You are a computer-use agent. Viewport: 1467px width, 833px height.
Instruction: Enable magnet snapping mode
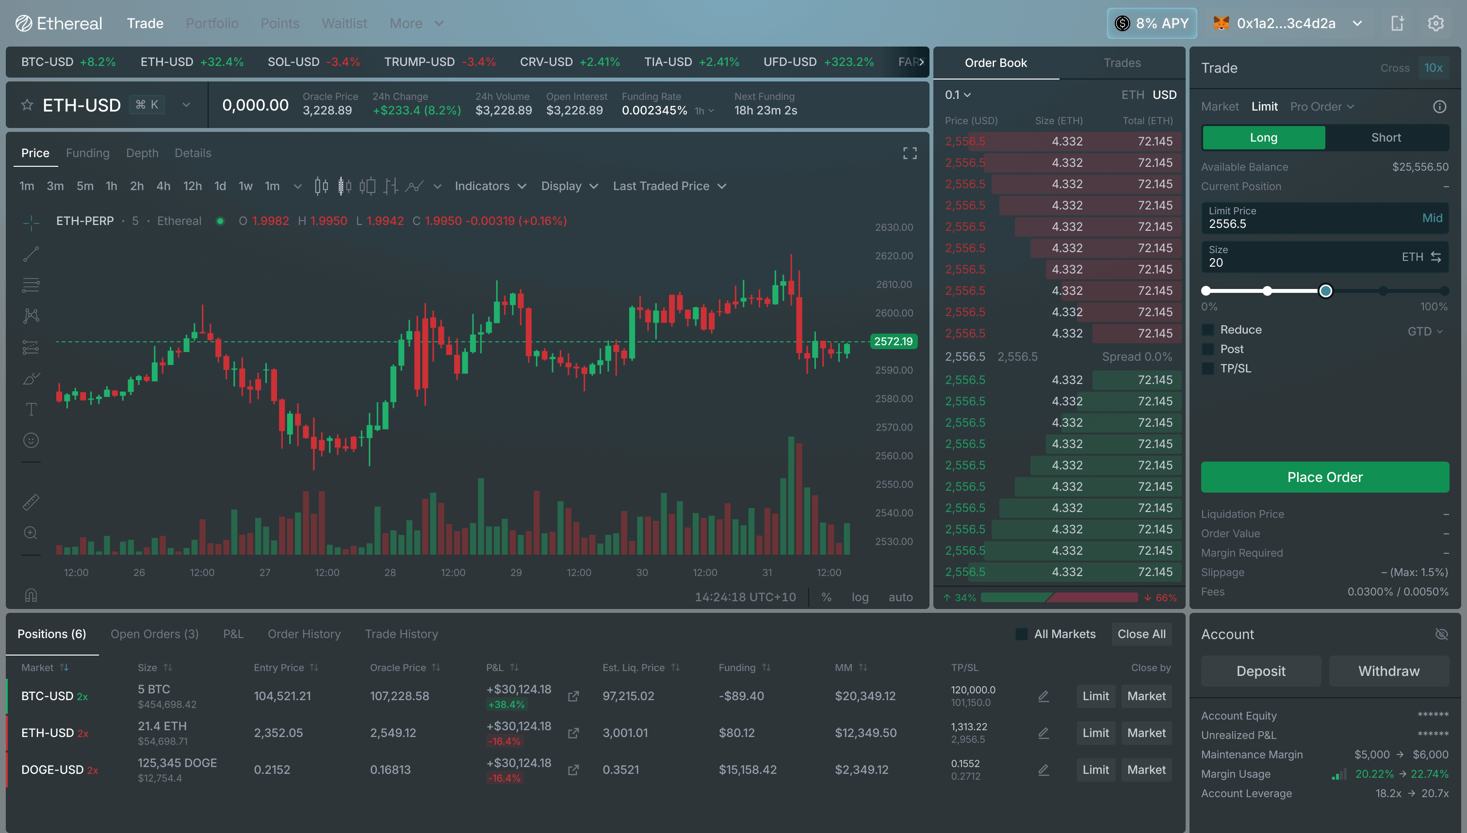32,595
